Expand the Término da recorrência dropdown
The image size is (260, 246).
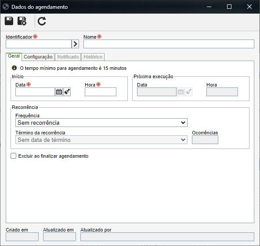pos(101,140)
